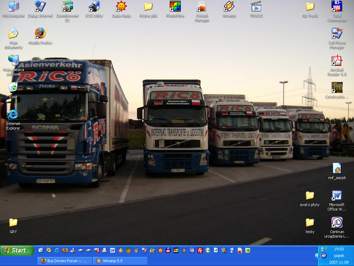The image size is (354, 266).
Task: Launch the Fotosik Manager shortcut
Action: pos(202,11)
